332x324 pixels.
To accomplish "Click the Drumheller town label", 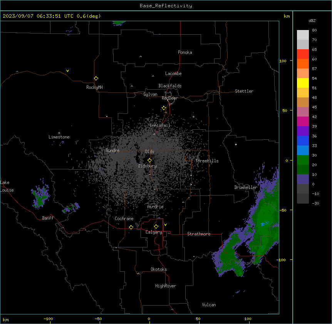I will (246, 187).
